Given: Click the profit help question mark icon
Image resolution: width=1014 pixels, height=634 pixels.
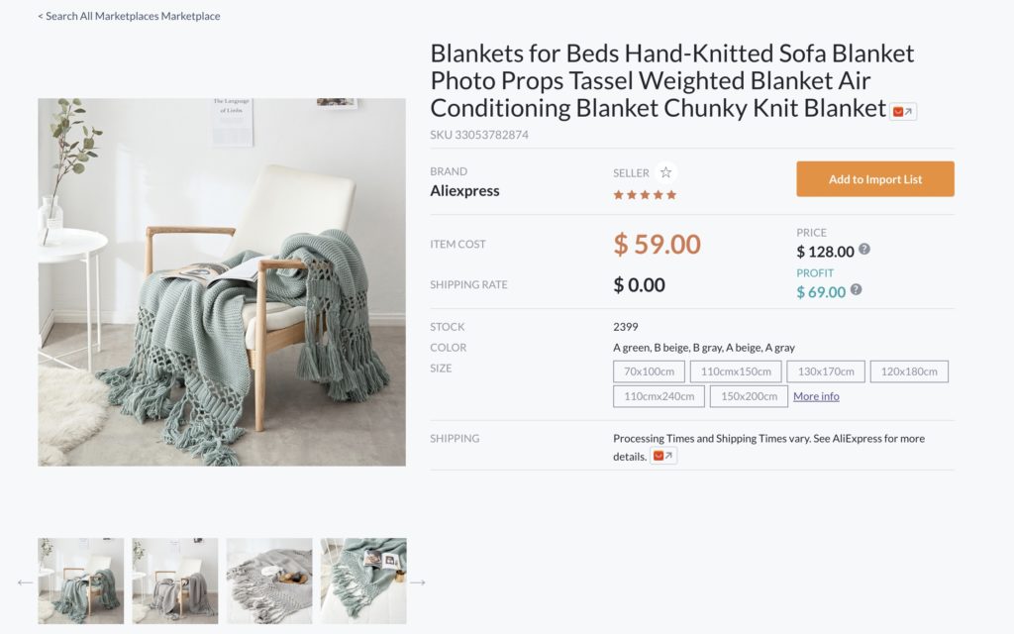Looking at the screenshot, I should click(856, 290).
